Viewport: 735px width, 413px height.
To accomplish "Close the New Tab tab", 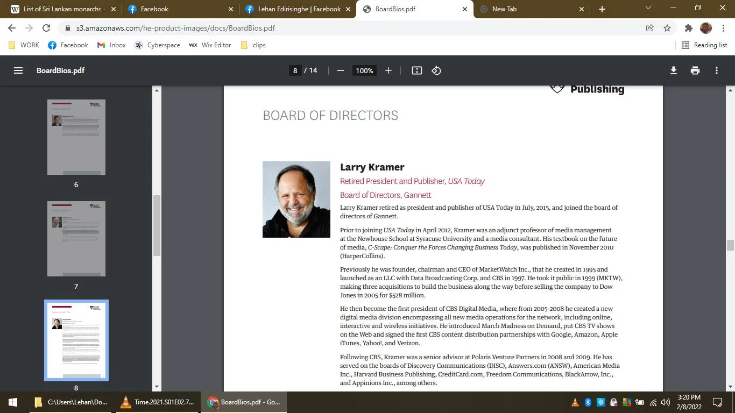I will point(582,9).
